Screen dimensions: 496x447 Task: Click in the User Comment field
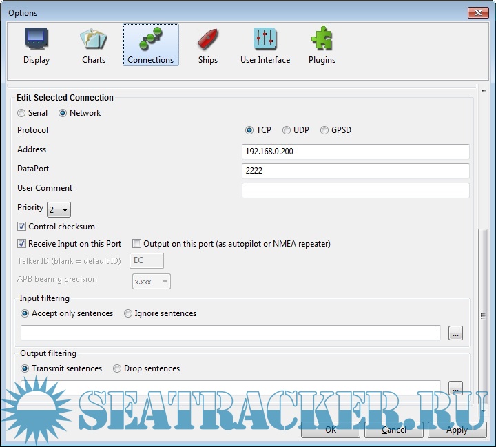click(x=355, y=190)
